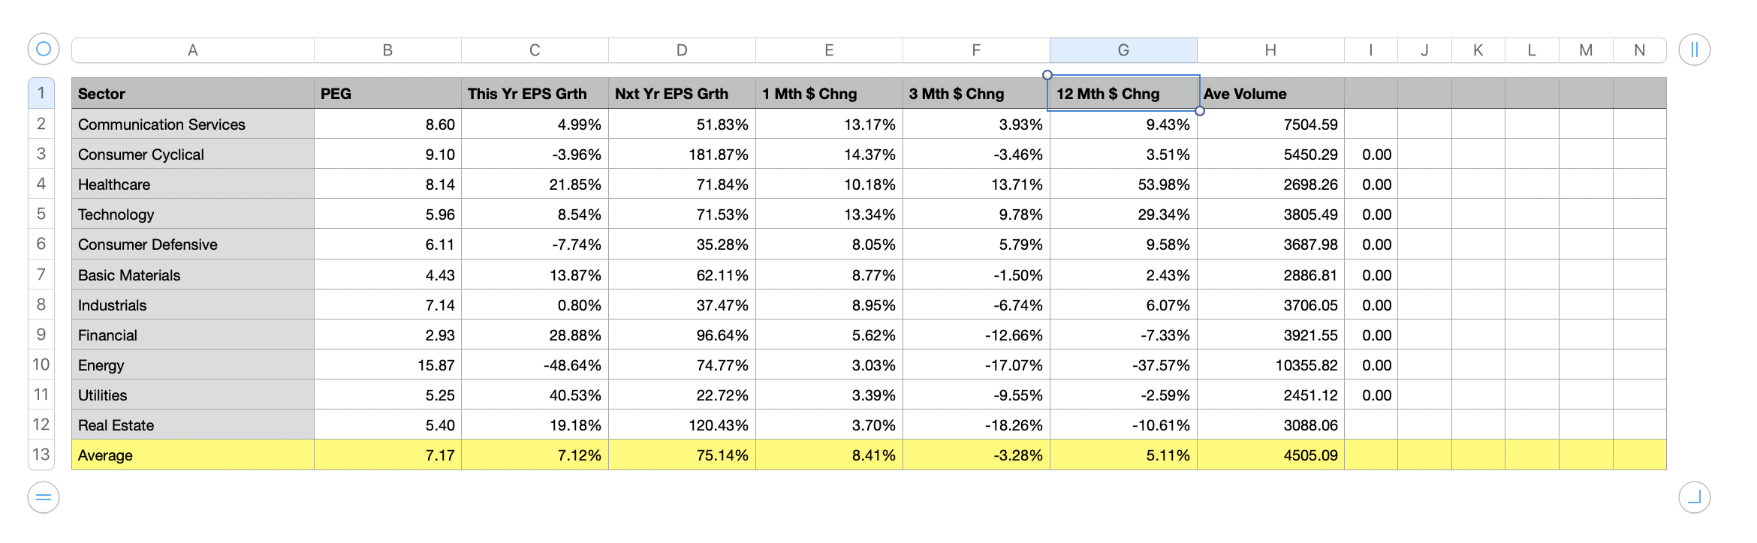This screenshot has width=1757, height=543.
Task: Click the add-rows handle with horizontal bars
Action: [x=44, y=496]
